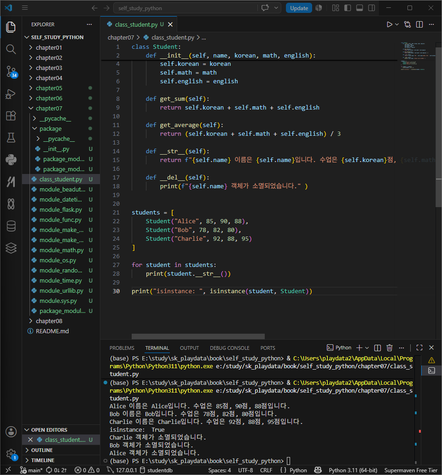
Task: Toggle primary side bar visibility
Action: pyautogui.click(x=348, y=8)
